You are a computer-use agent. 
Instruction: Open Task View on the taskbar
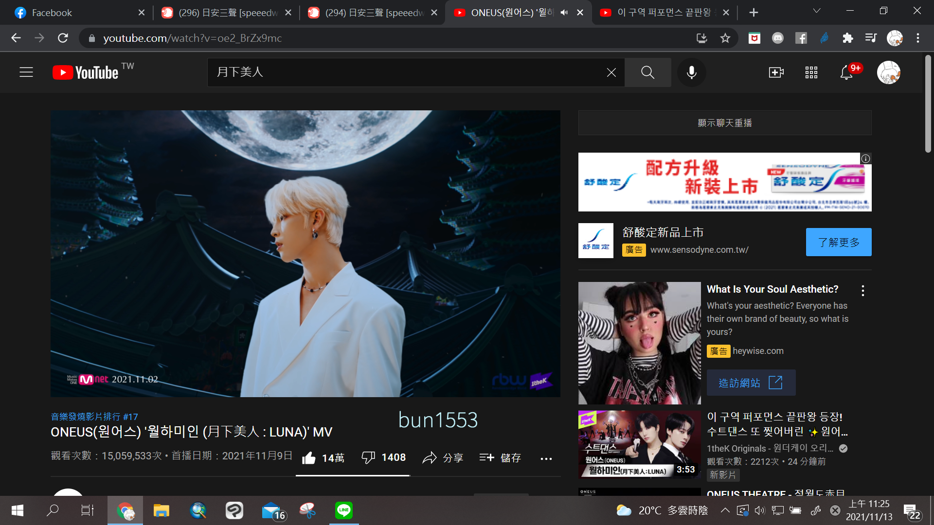tap(88, 510)
